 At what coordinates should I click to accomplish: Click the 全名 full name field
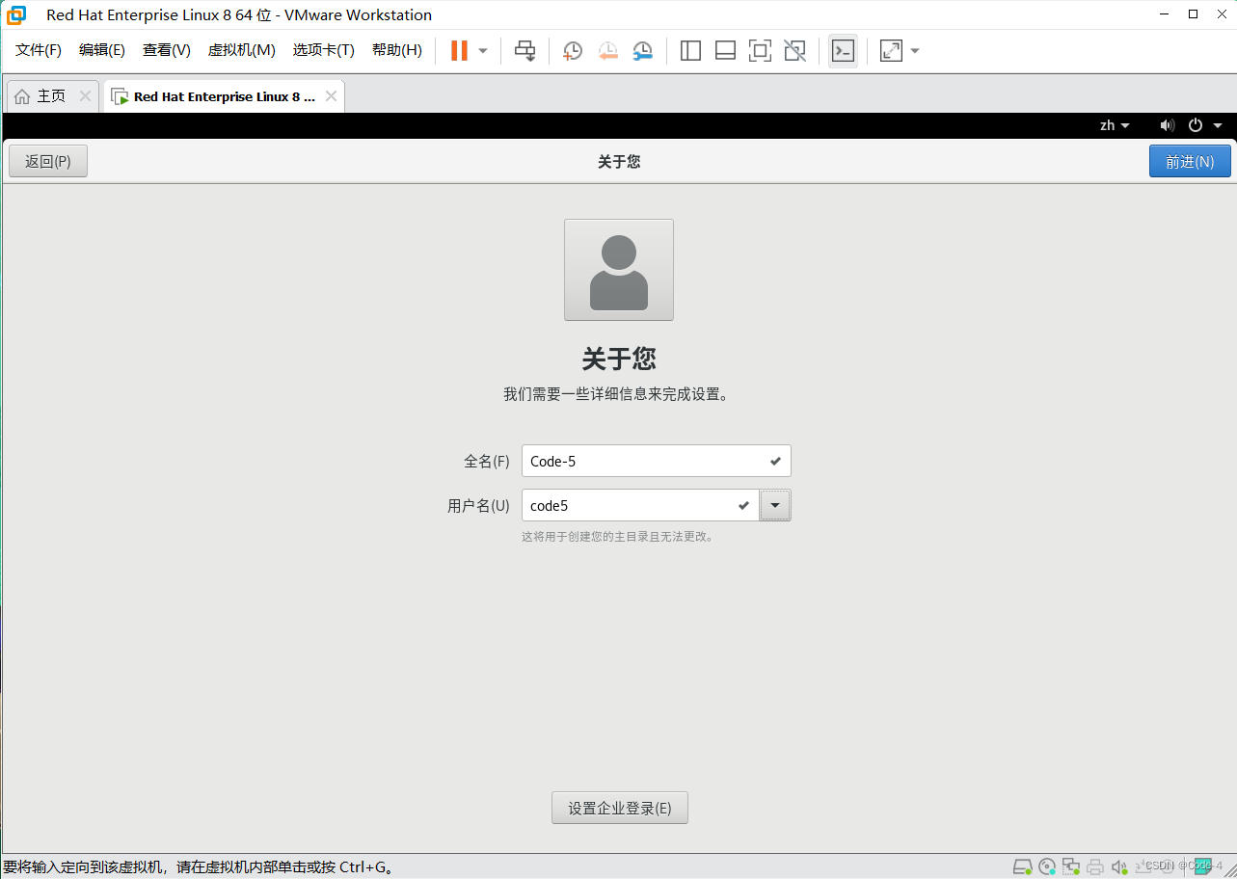(657, 461)
